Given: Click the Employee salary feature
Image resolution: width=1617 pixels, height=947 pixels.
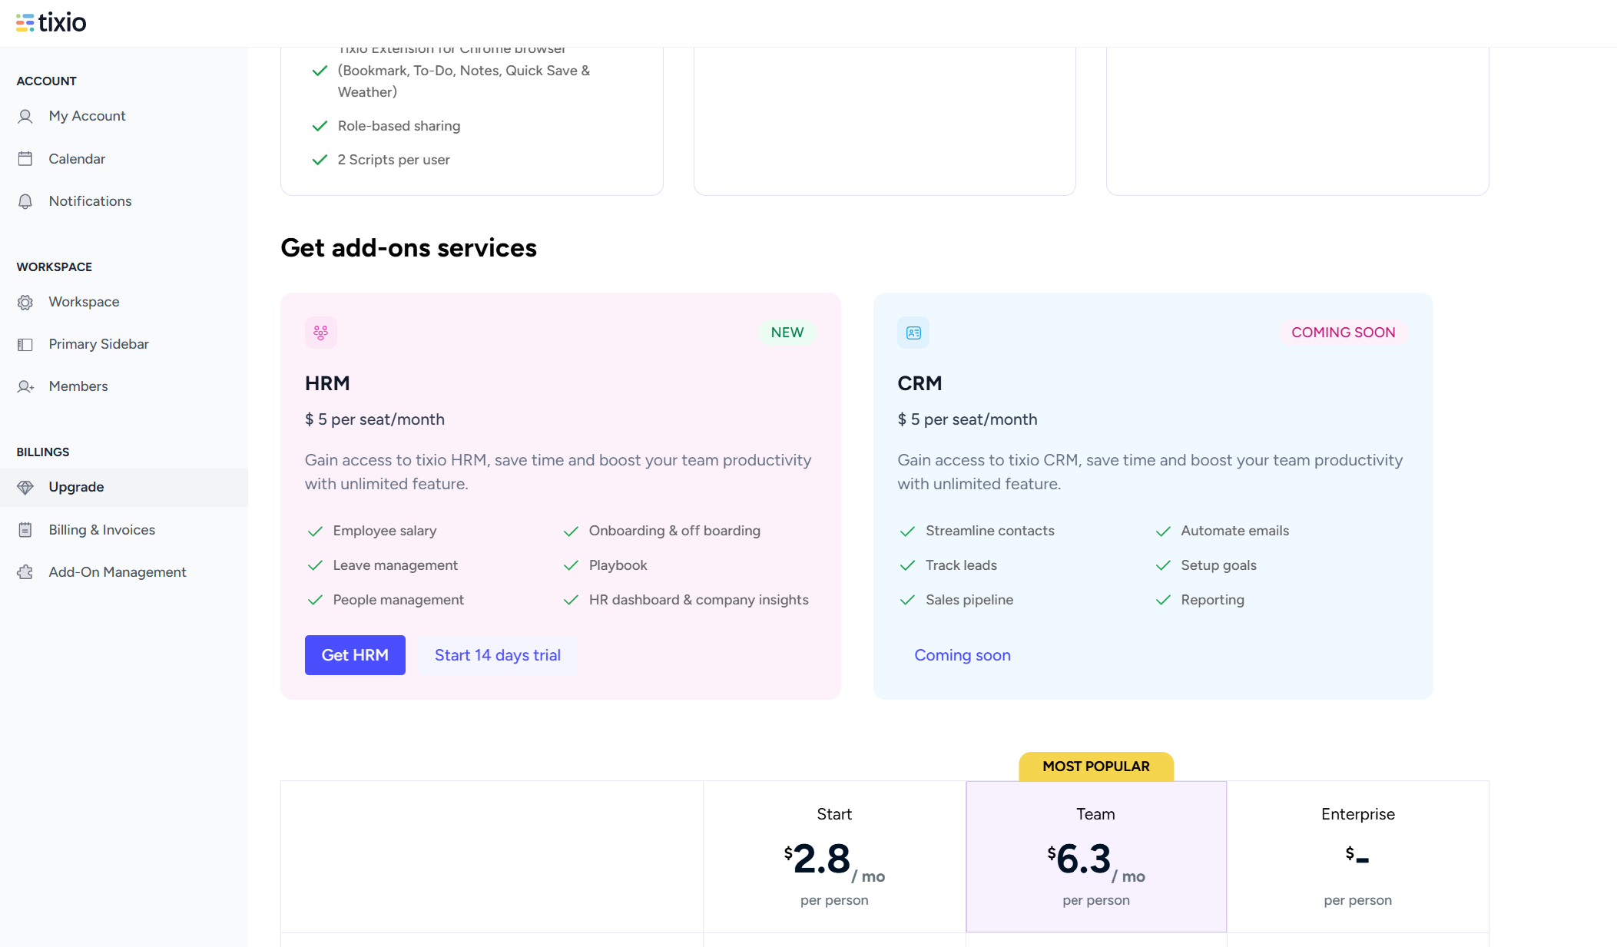Looking at the screenshot, I should pyautogui.click(x=385, y=531).
